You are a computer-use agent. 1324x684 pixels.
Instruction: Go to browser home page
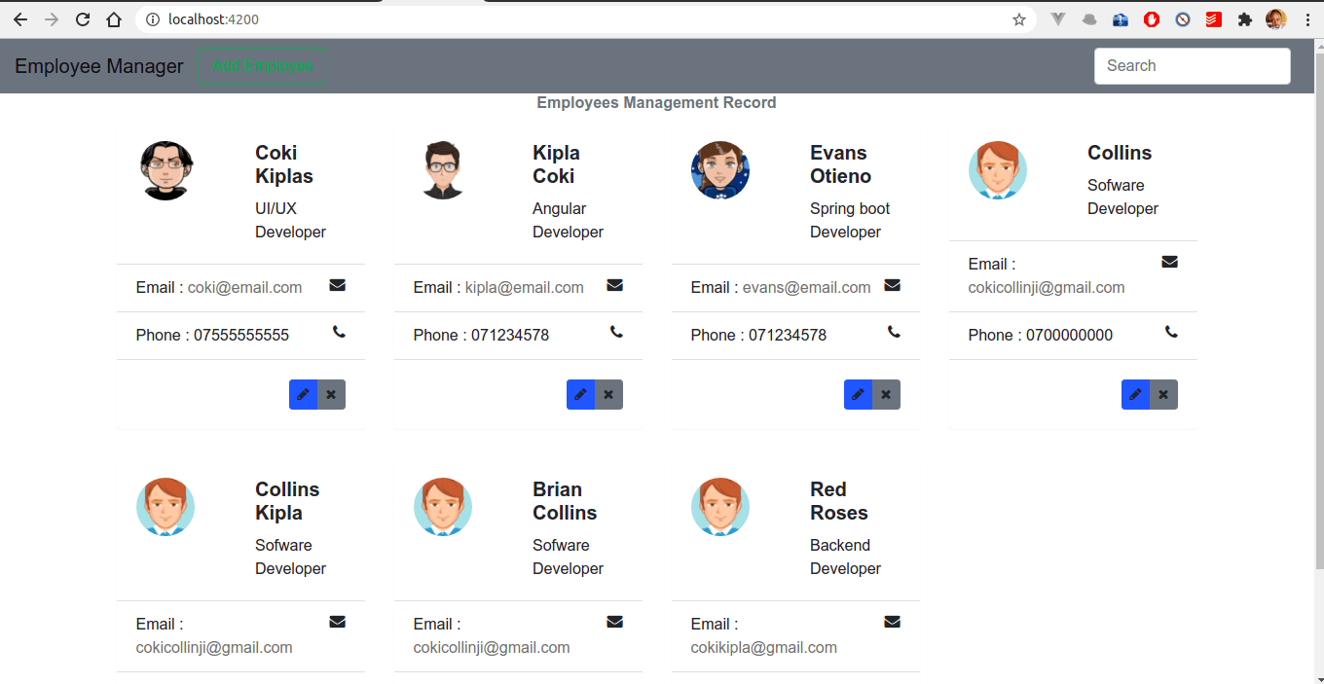(x=114, y=19)
